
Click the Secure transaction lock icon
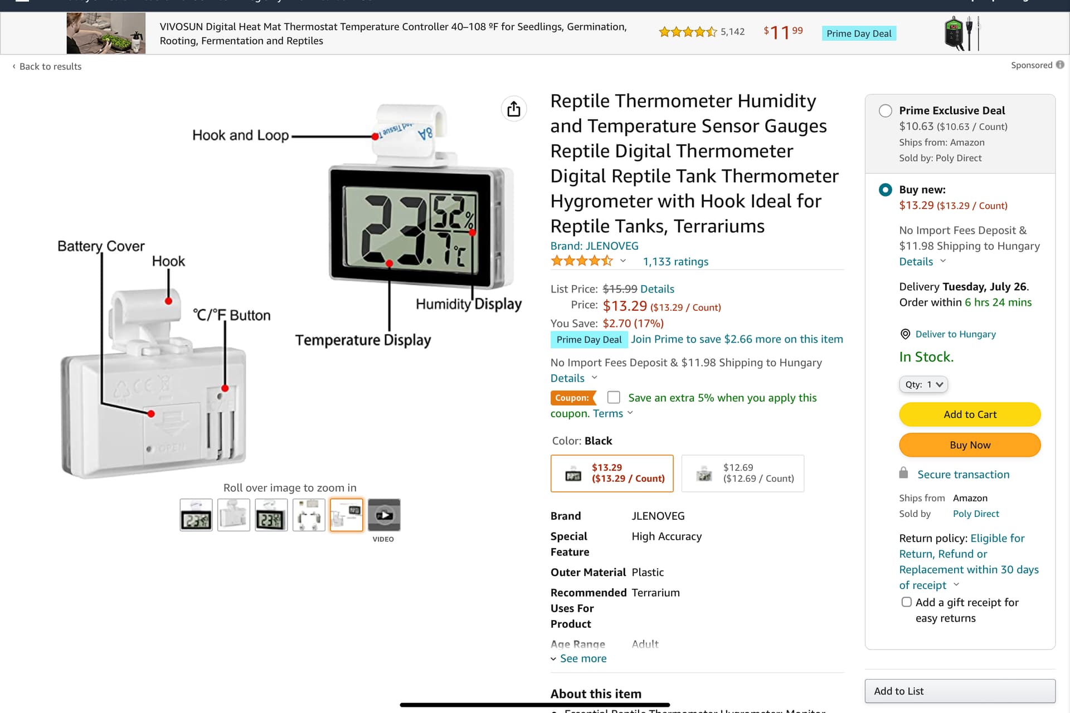(x=903, y=473)
